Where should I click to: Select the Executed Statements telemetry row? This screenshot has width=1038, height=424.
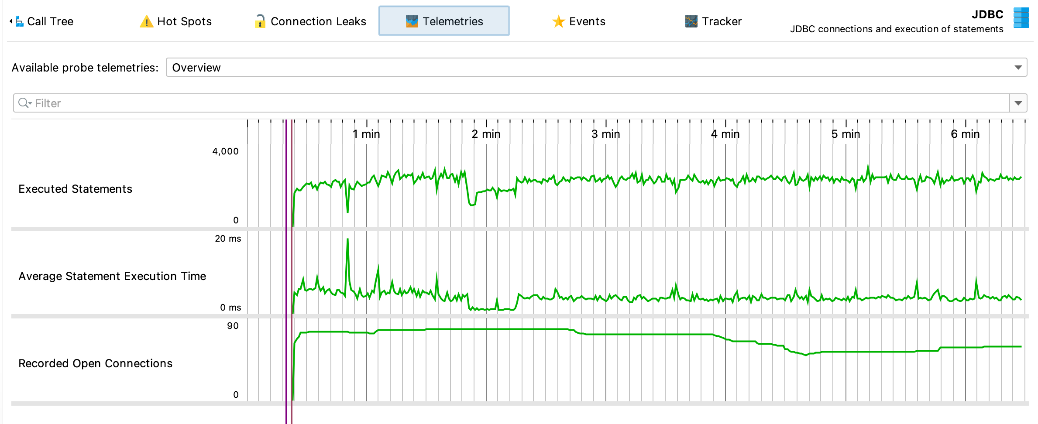click(75, 189)
